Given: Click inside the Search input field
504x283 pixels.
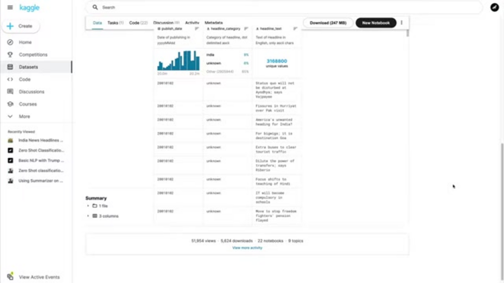Looking at the screenshot, I should [280, 7].
